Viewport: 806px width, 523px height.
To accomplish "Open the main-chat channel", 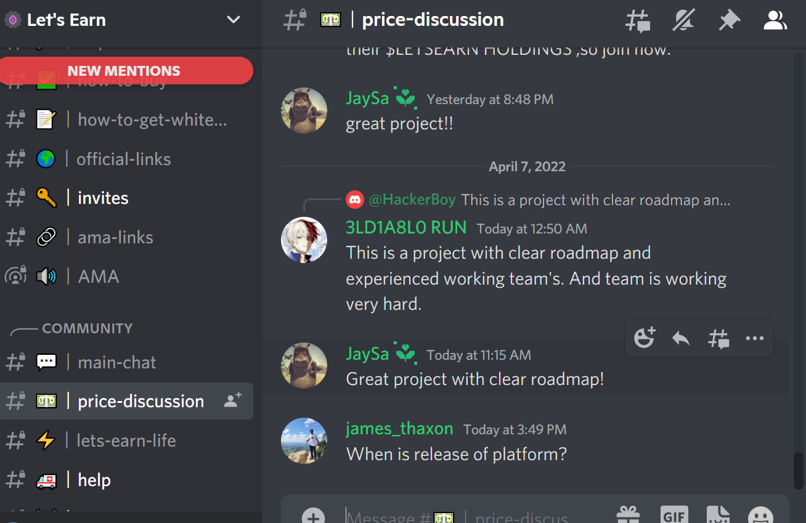I will (x=126, y=362).
